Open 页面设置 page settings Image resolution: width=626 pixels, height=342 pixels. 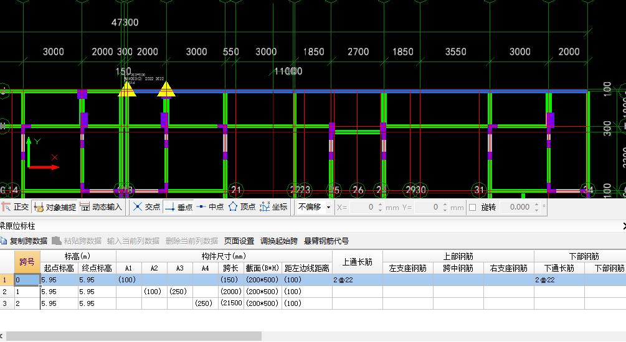click(239, 241)
